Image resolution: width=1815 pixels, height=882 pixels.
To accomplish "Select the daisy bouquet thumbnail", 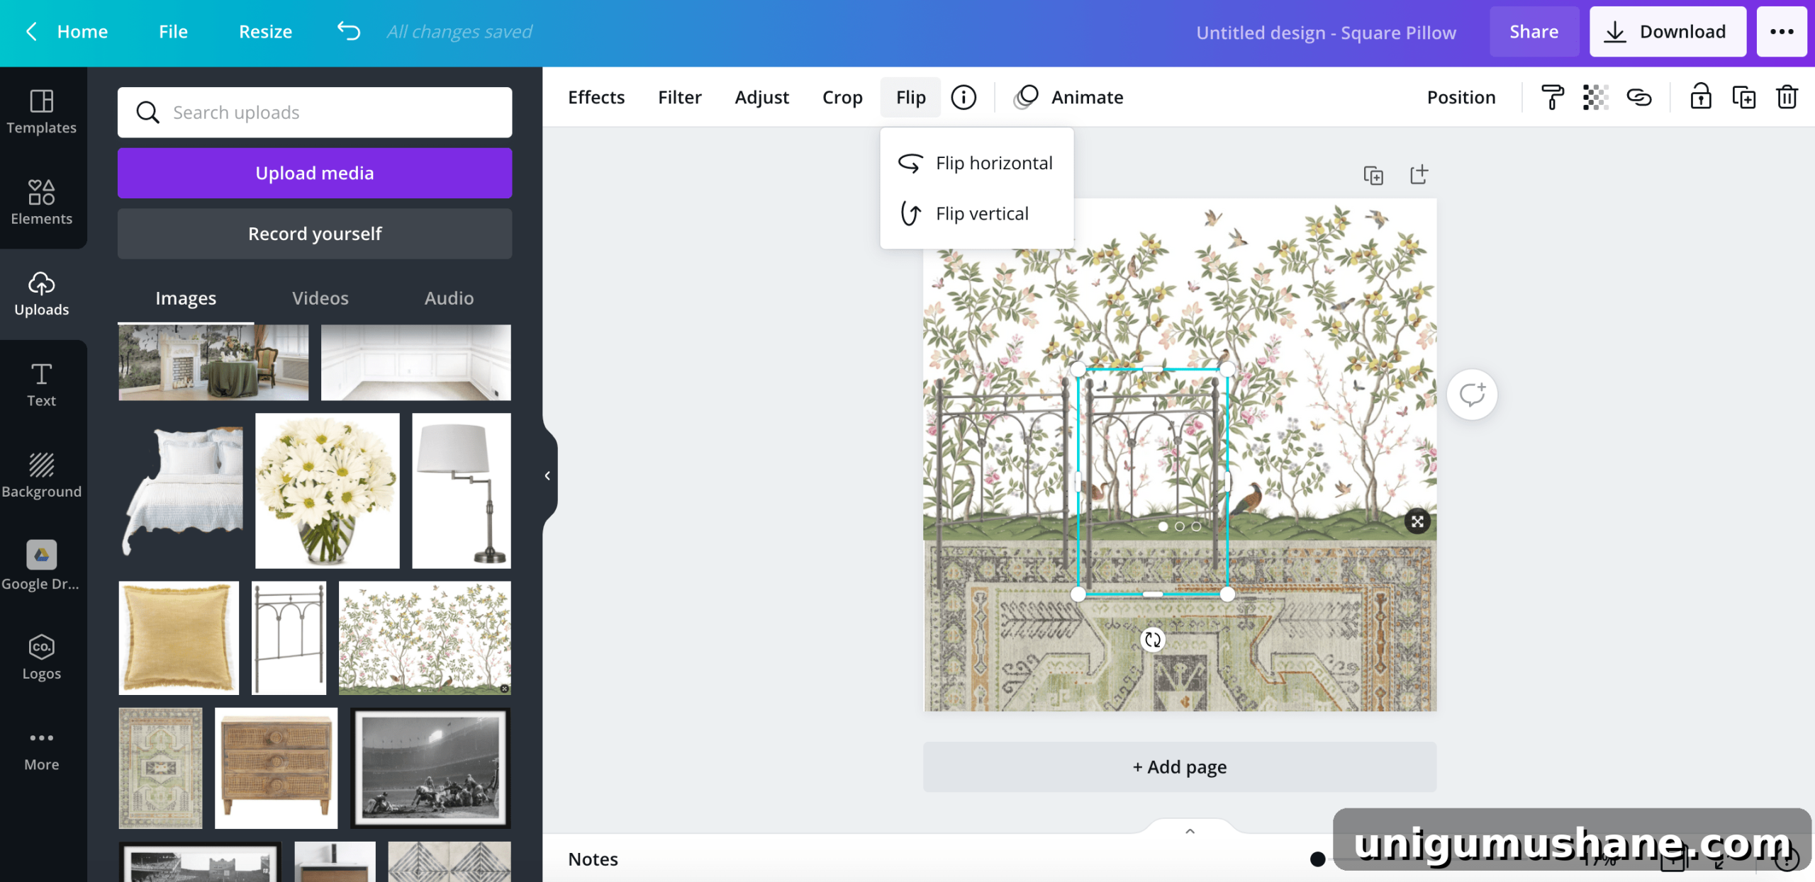I will tap(327, 491).
